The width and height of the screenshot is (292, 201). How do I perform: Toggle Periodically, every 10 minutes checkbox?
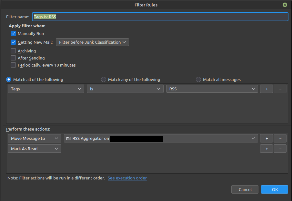pyautogui.click(x=13, y=65)
